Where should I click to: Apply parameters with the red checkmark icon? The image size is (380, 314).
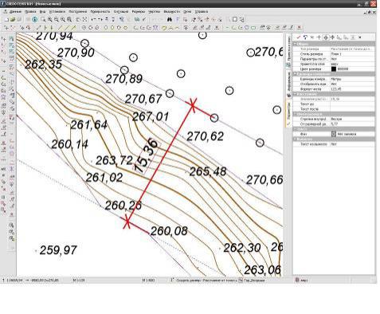coord(299,37)
